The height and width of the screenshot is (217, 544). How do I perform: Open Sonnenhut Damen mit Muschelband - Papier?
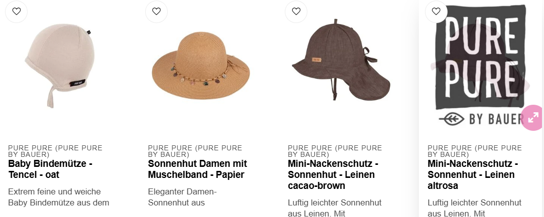(197, 169)
